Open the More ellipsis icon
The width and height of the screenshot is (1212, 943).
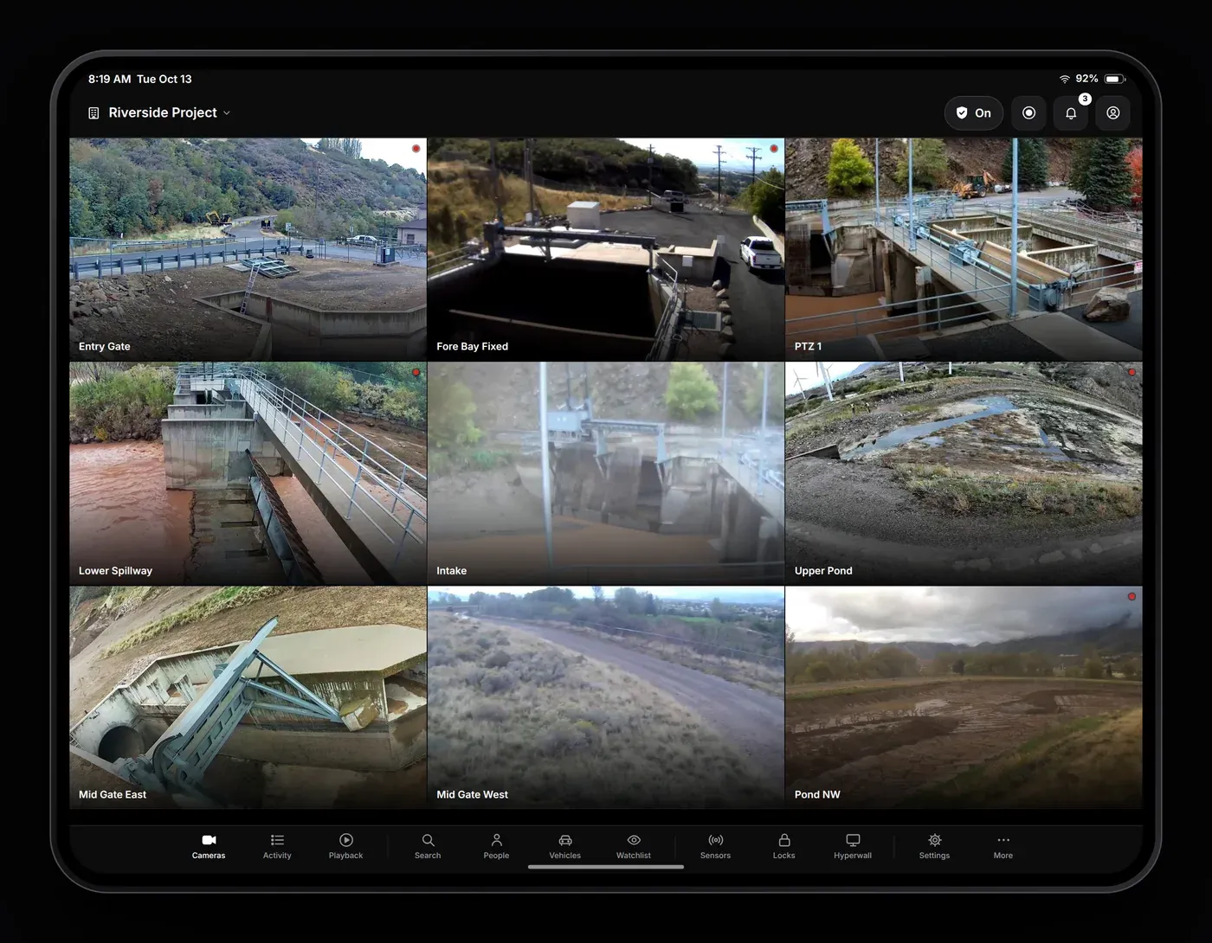coord(1003,840)
